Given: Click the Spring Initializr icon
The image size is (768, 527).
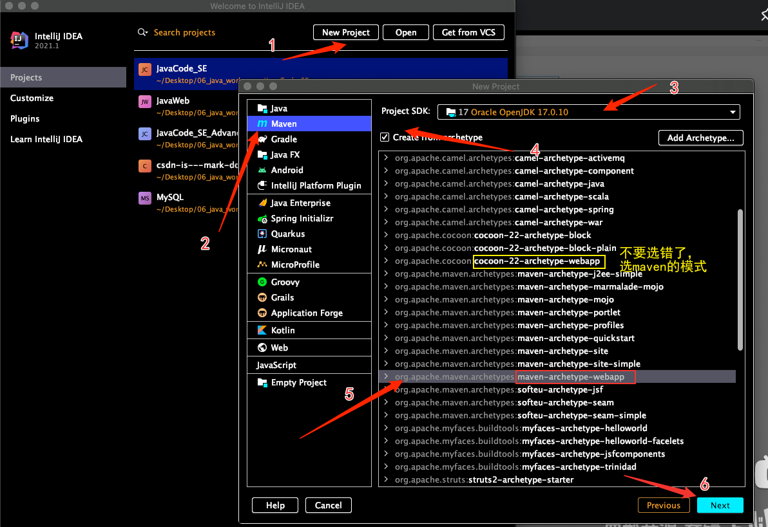Looking at the screenshot, I should tap(262, 218).
